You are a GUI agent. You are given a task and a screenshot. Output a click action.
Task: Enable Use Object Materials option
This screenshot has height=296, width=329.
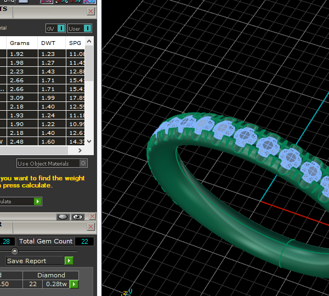[83, 163]
